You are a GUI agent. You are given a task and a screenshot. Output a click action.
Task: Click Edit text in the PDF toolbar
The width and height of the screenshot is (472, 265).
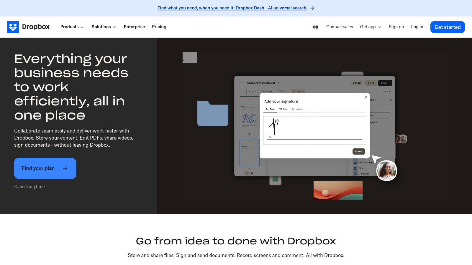[283, 91]
